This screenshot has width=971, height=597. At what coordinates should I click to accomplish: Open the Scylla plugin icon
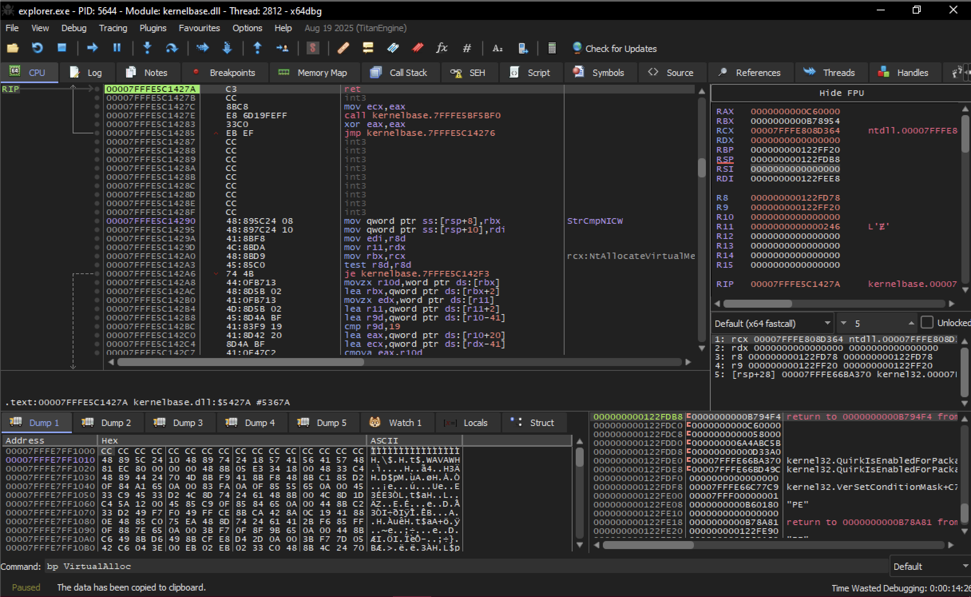coord(313,48)
